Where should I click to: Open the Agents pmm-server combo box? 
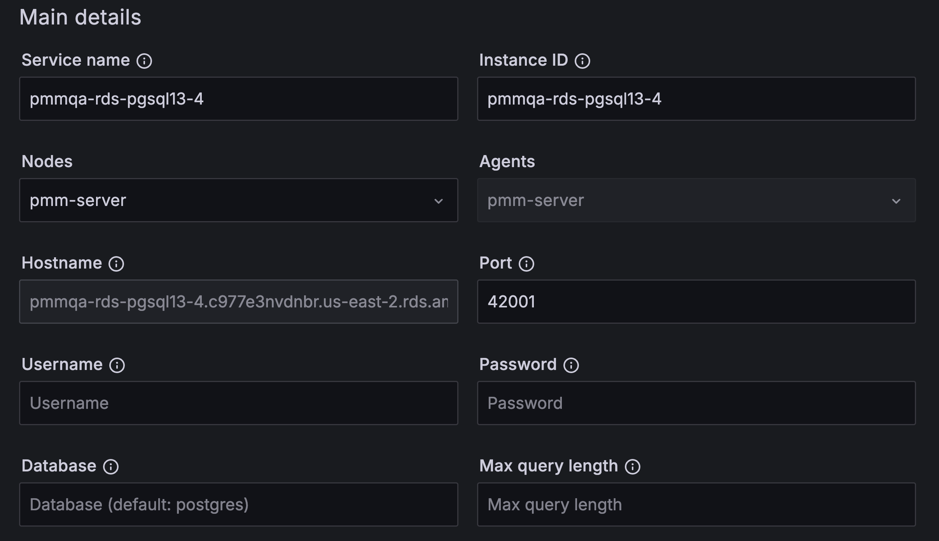click(684, 200)
